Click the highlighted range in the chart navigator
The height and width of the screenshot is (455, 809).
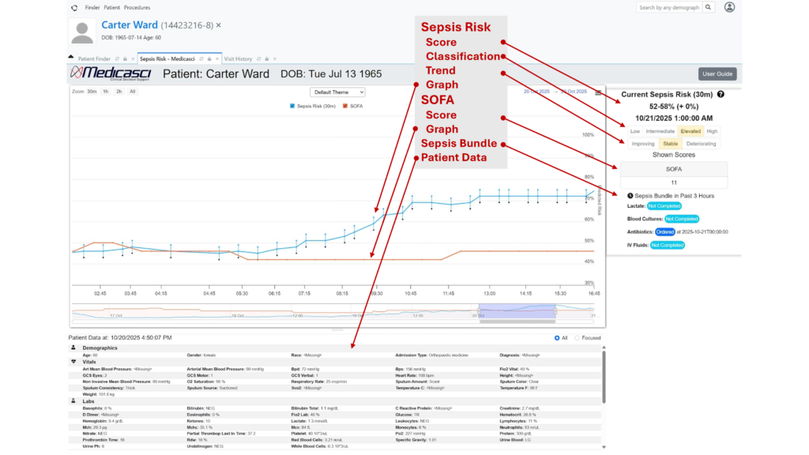[517, 312]
